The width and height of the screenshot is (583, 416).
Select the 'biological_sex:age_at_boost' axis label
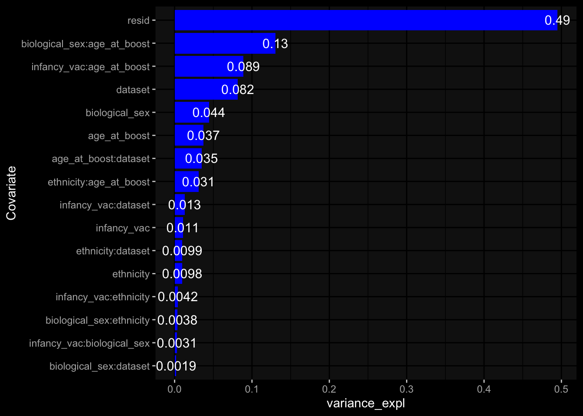[x=85, y=44]
